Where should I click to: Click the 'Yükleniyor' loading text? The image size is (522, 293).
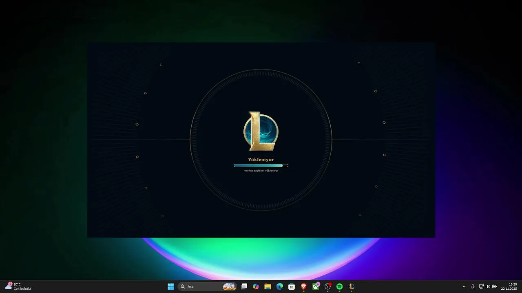(261, 160)
